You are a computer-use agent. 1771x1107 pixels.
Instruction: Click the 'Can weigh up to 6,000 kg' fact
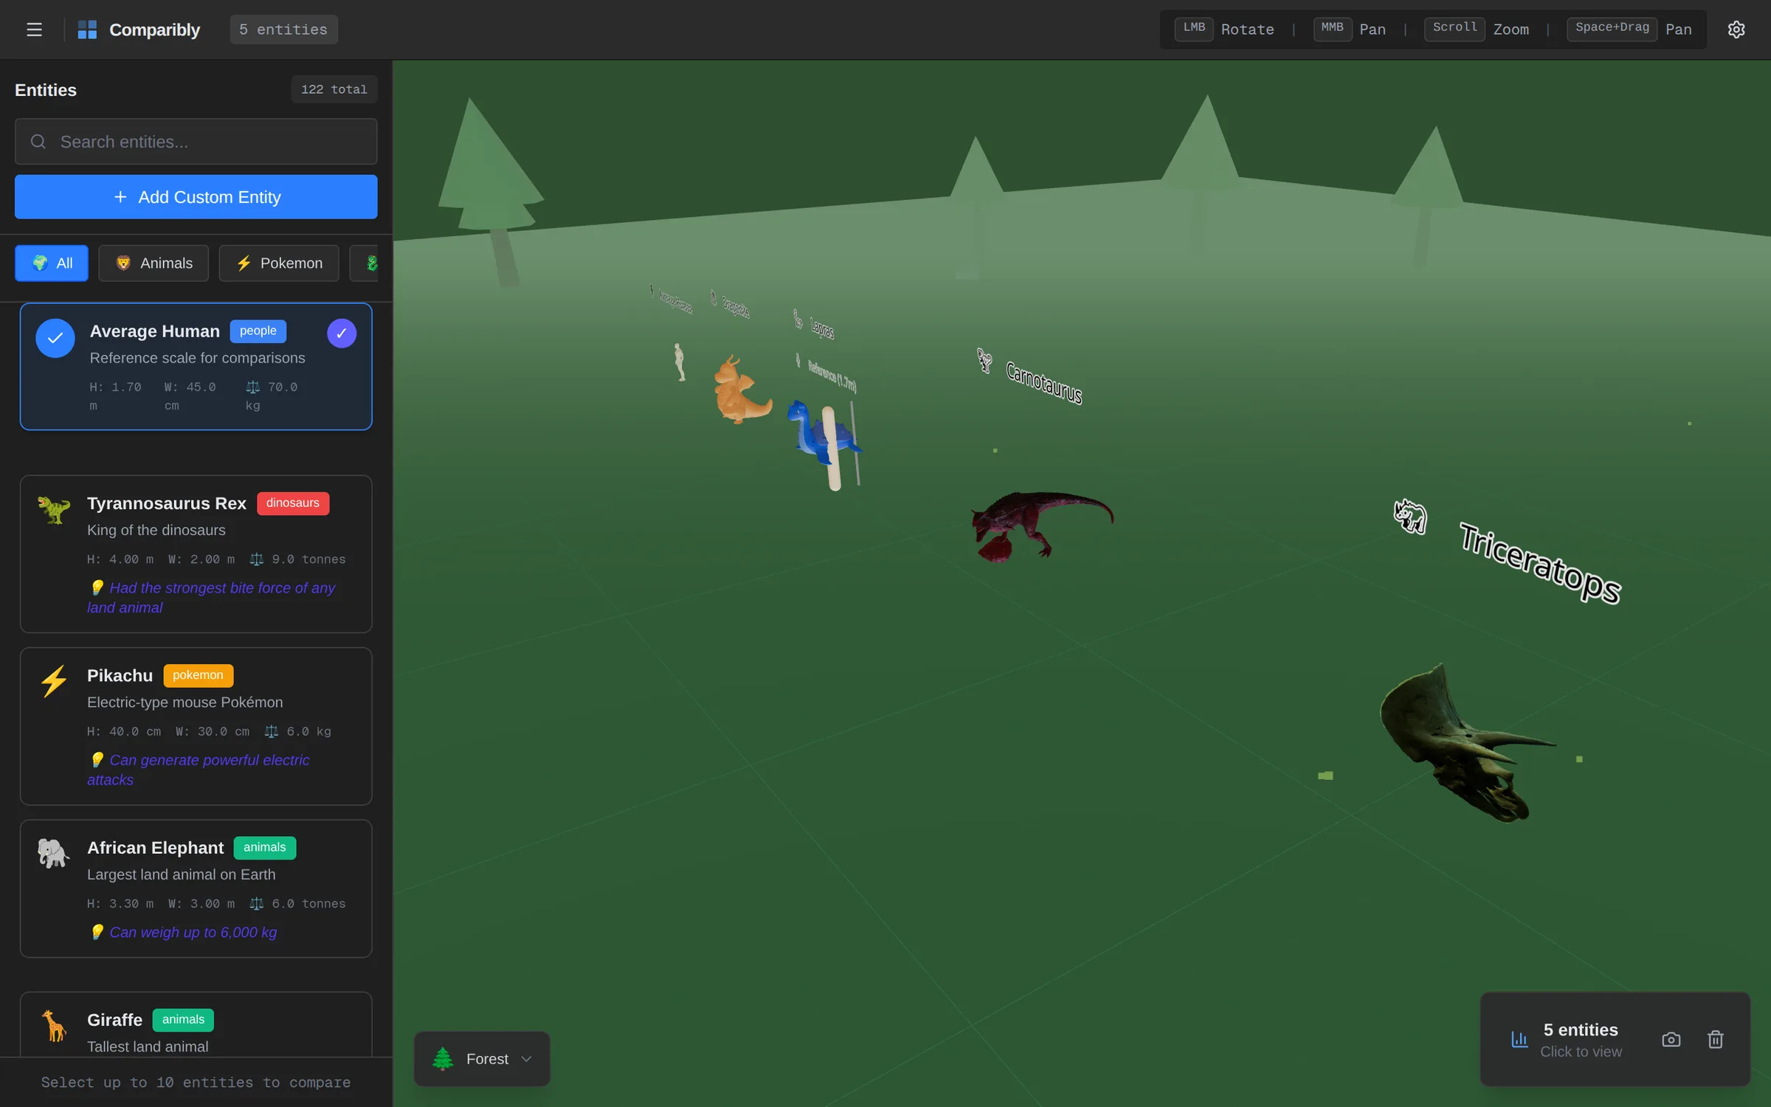pos(193,932)
